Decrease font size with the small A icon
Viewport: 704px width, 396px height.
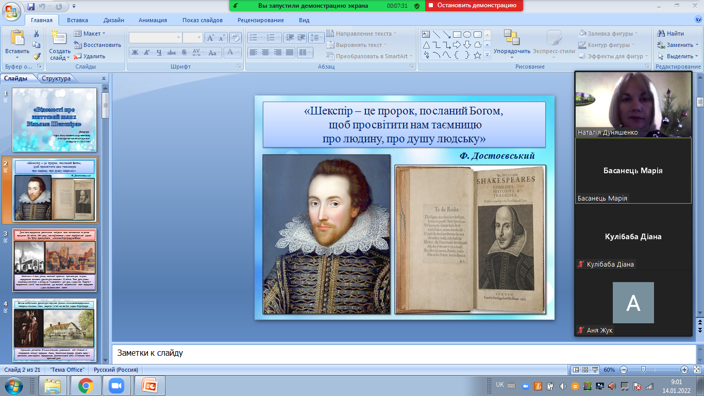click(x=222, y=38)
